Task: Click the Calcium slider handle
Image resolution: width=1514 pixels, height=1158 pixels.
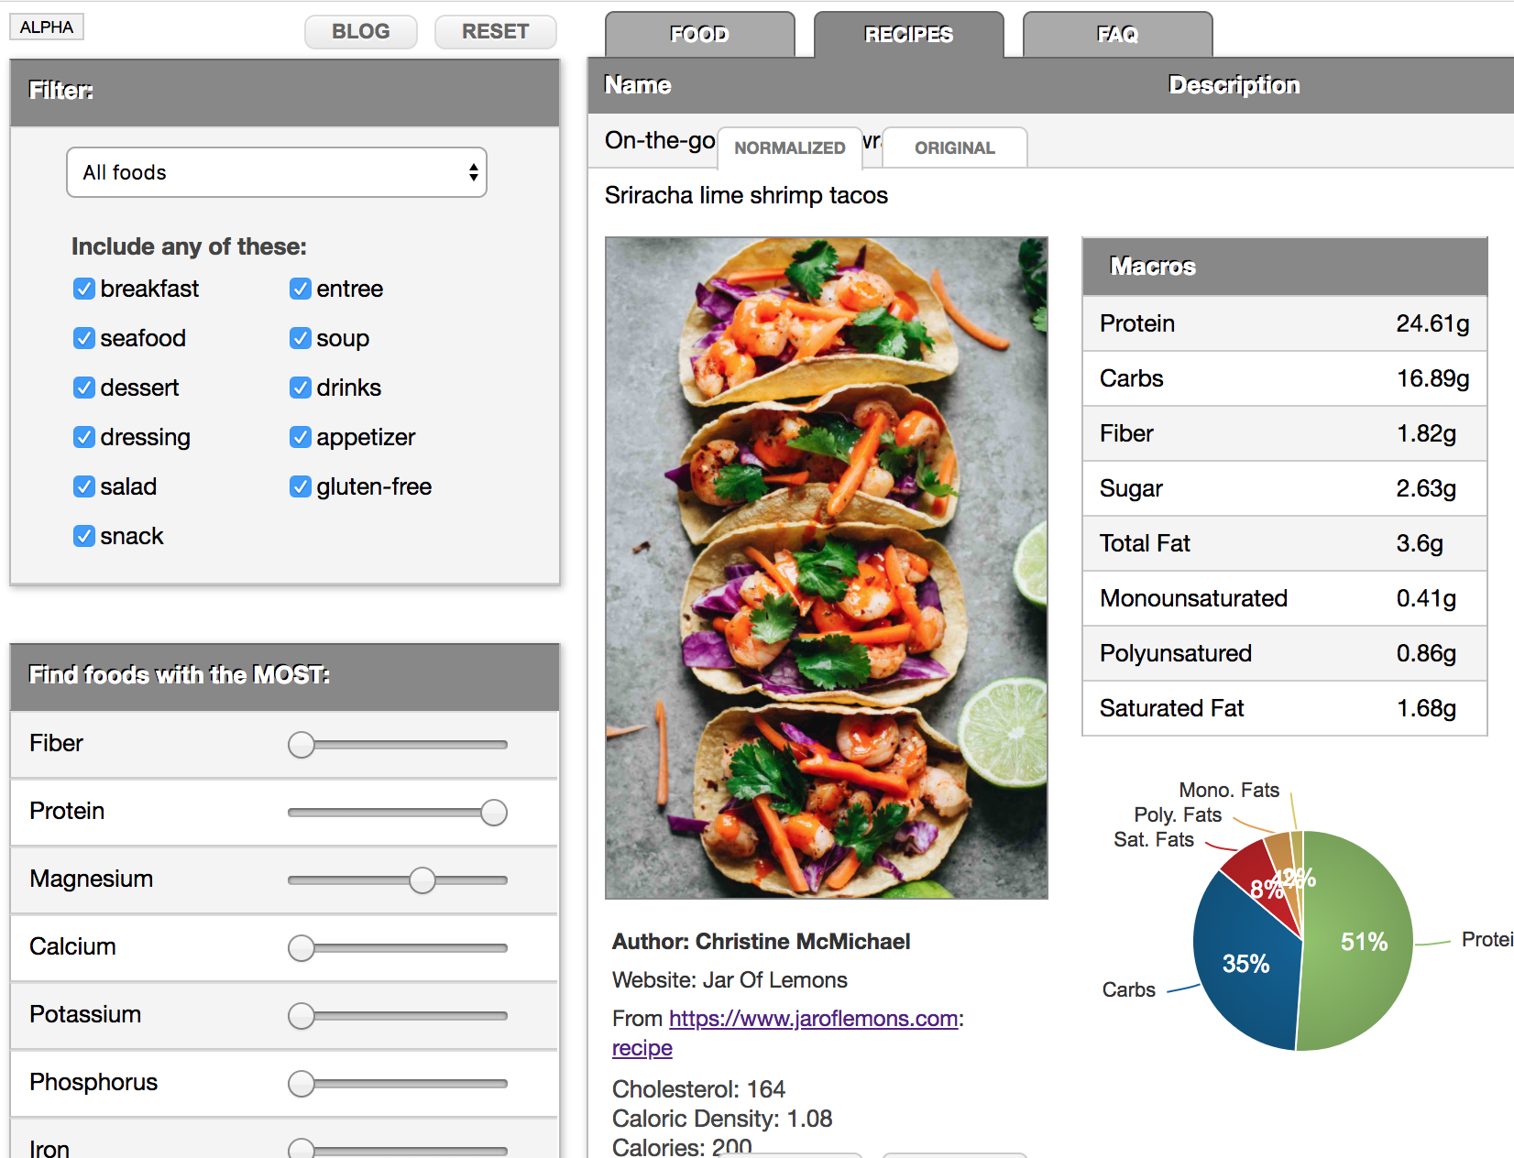Action: click(x=302, y=948)
